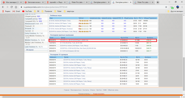The image size is (185, 98).
Task: Bookmark this page with the star icon
Action: point(166,7)
